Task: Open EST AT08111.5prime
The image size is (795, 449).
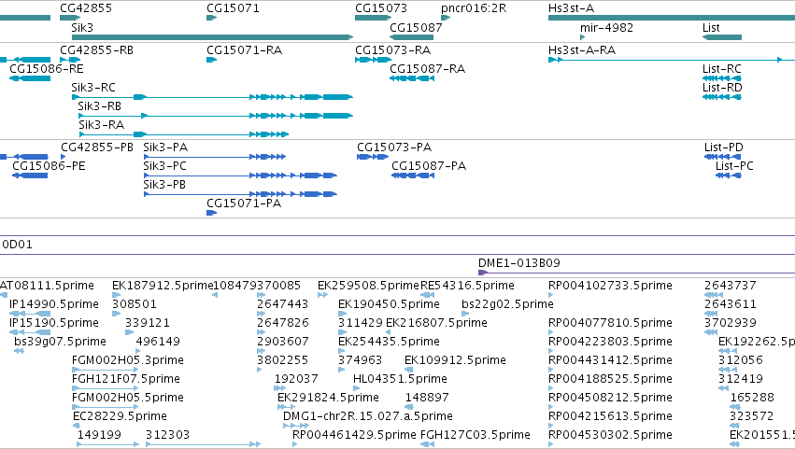Action: pyautogui.click(x=47, y=286)
